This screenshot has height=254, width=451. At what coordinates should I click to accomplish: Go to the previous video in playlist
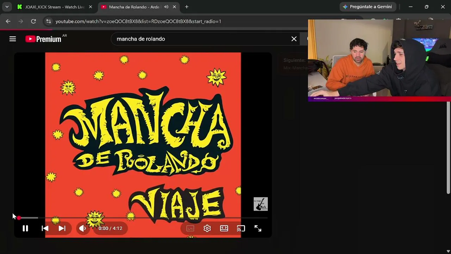45,229
